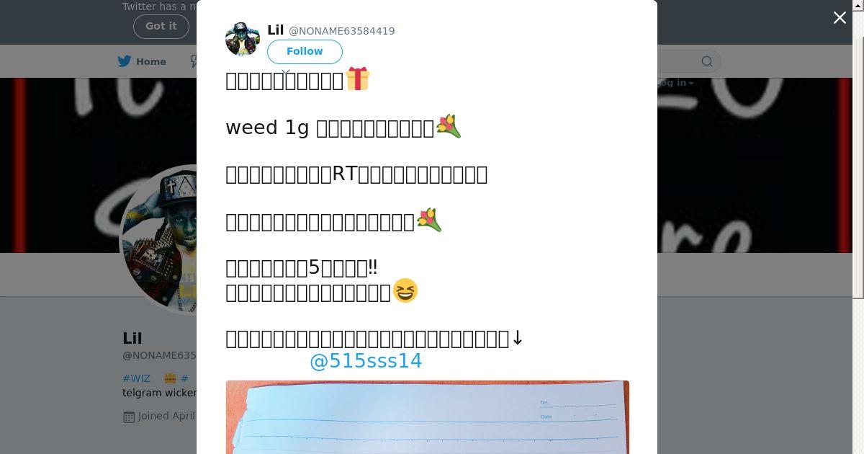Image resolution: width=864 pixels, height=454 pixels.
Task: Click the Twitter bird icon
Action: (x=125, y=61)
